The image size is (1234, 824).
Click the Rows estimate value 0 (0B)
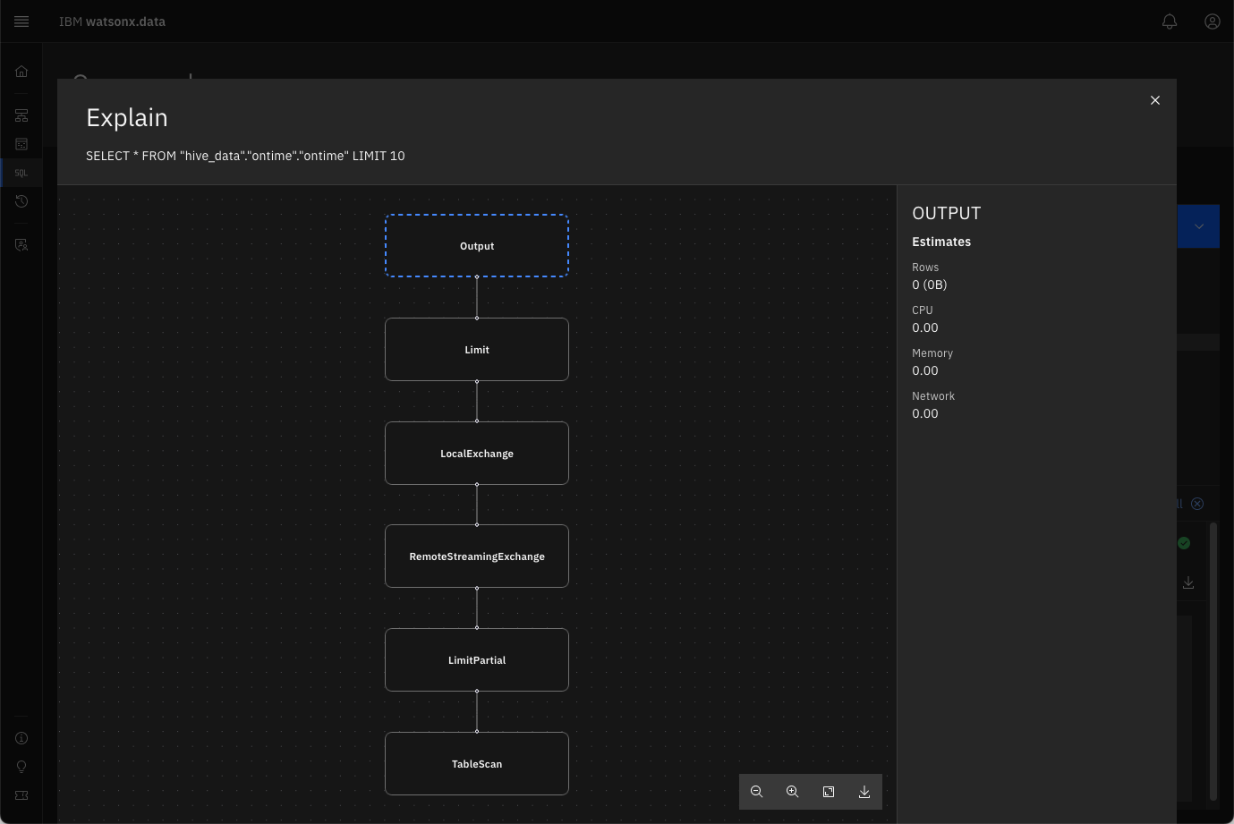click(929, 285)
